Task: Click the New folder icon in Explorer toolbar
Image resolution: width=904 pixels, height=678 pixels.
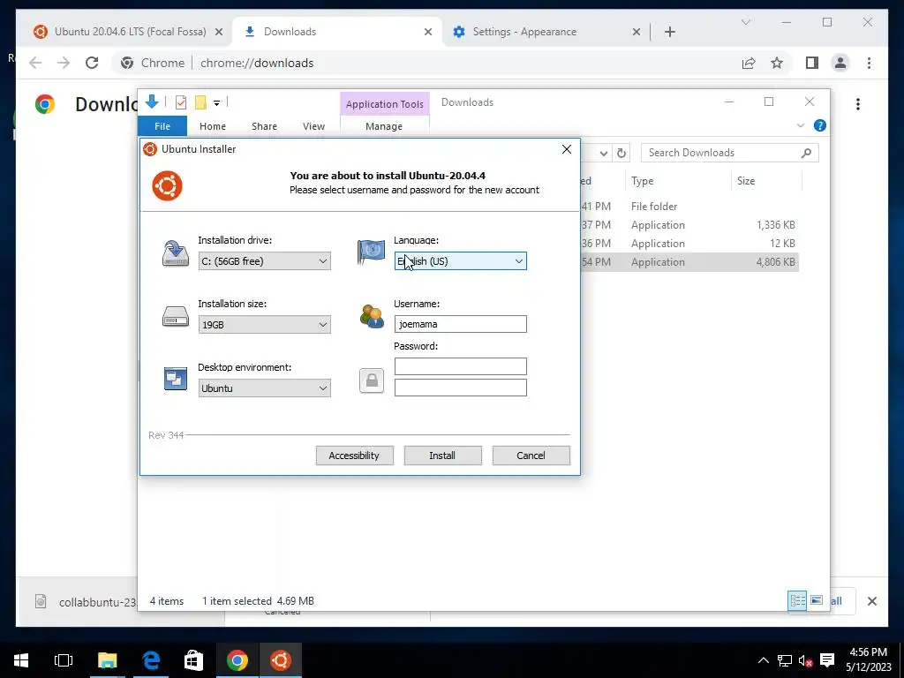Action: pos(200,102)
